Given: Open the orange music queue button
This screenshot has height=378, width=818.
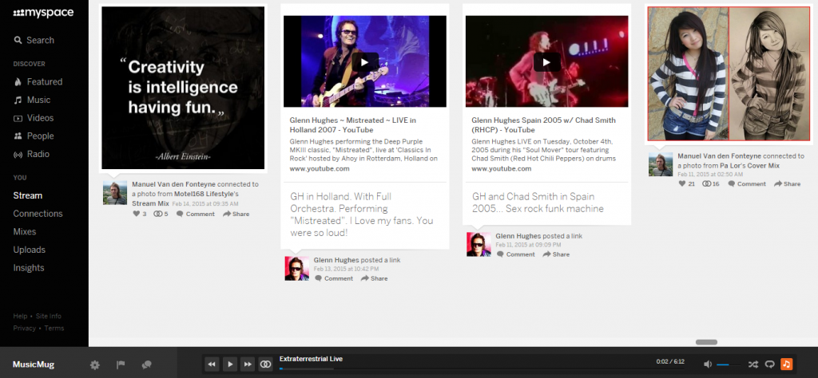Looking at the screenshot, I should point(786,364).
